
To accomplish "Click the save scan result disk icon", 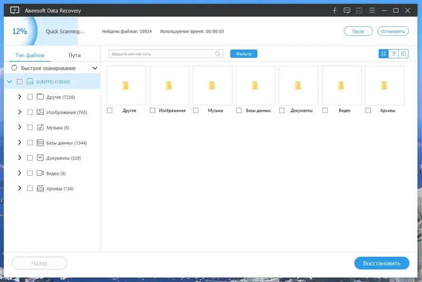I will click(359, 11).
